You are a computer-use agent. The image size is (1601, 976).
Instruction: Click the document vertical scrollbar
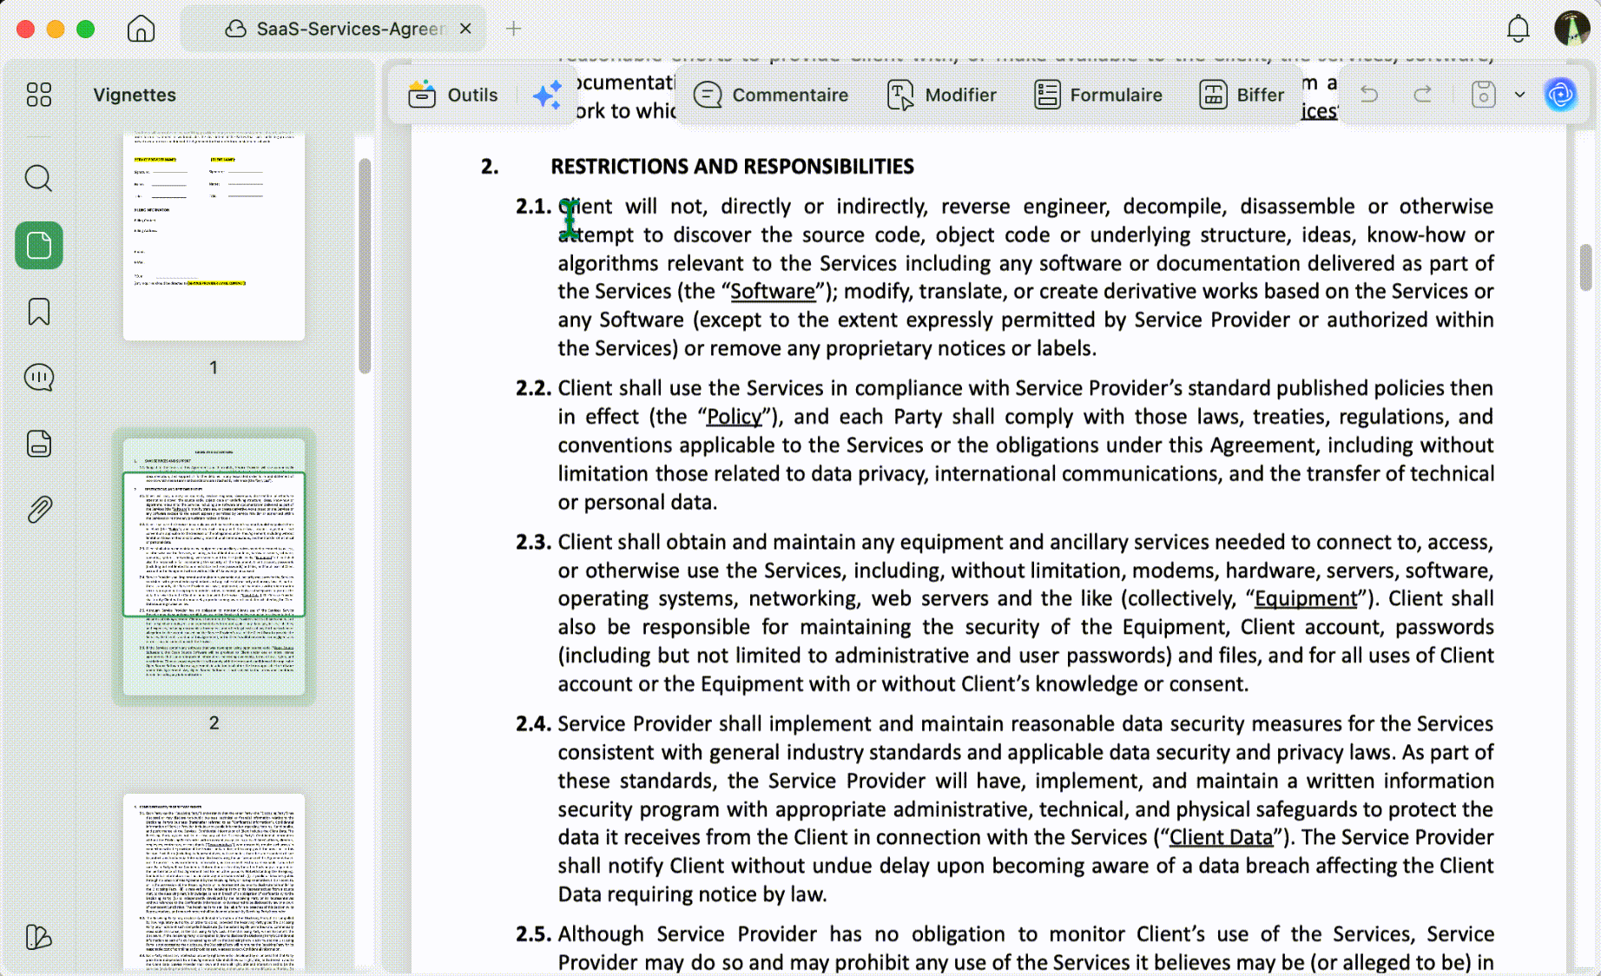pos(1585,267)
